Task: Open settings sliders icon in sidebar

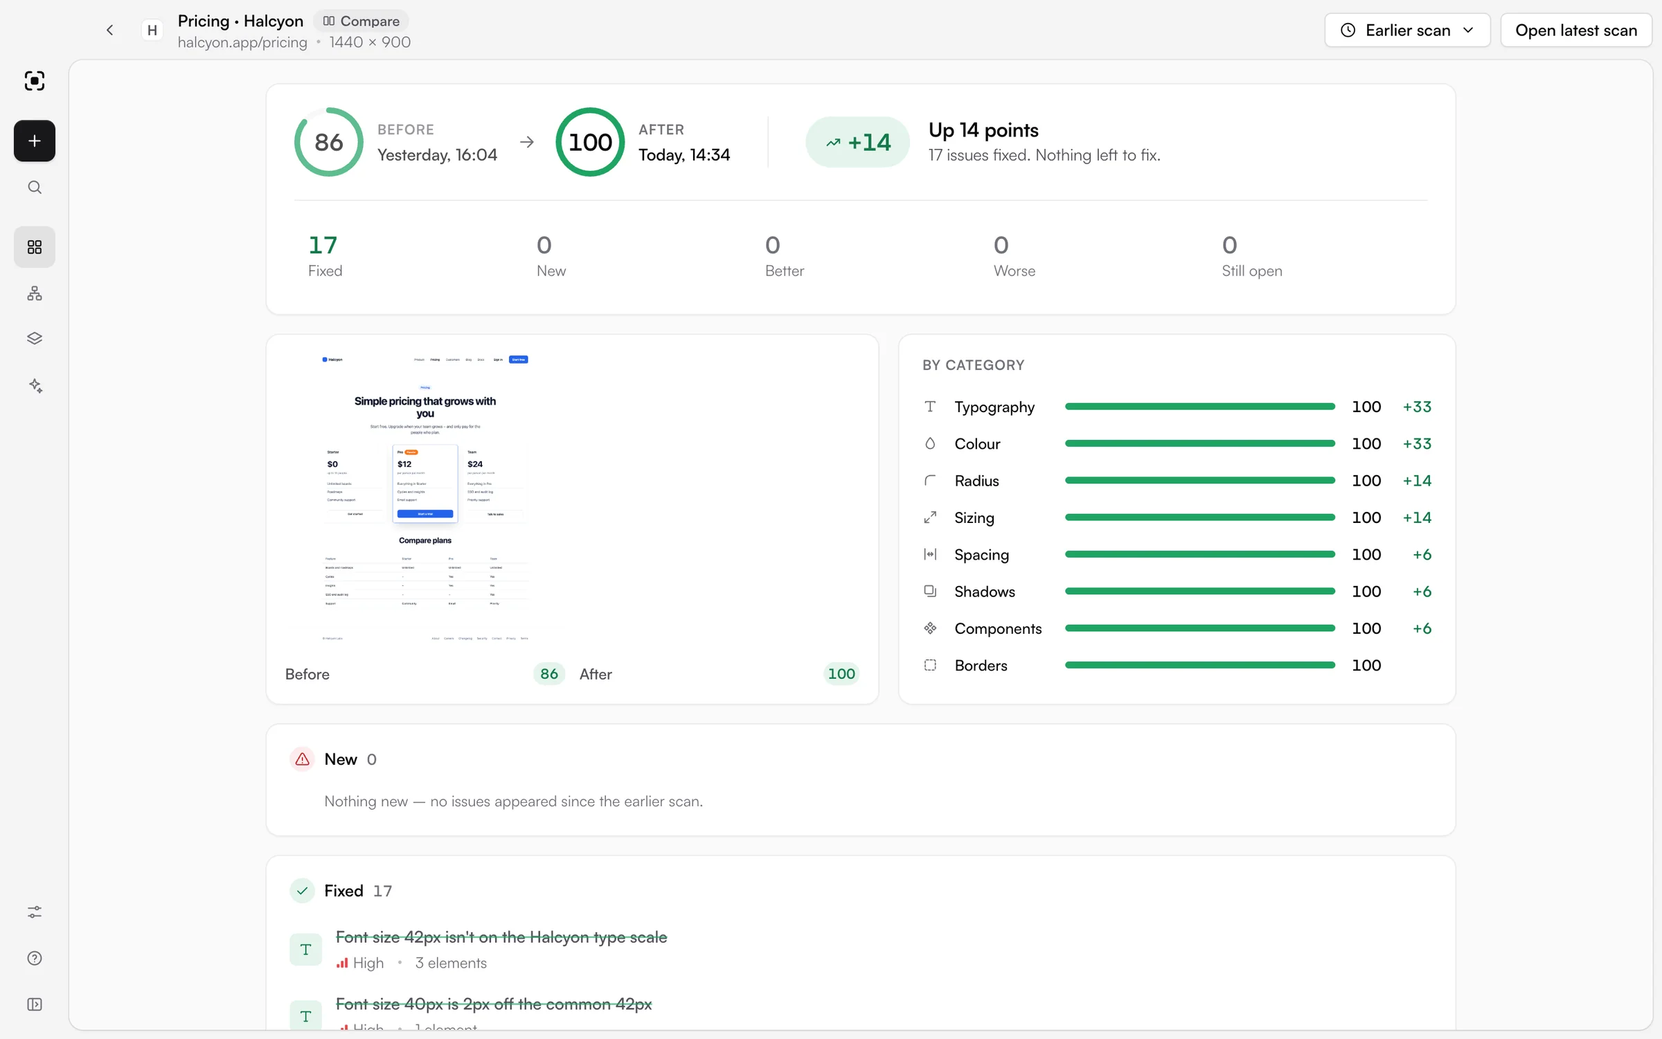Action: pos(35,912)
